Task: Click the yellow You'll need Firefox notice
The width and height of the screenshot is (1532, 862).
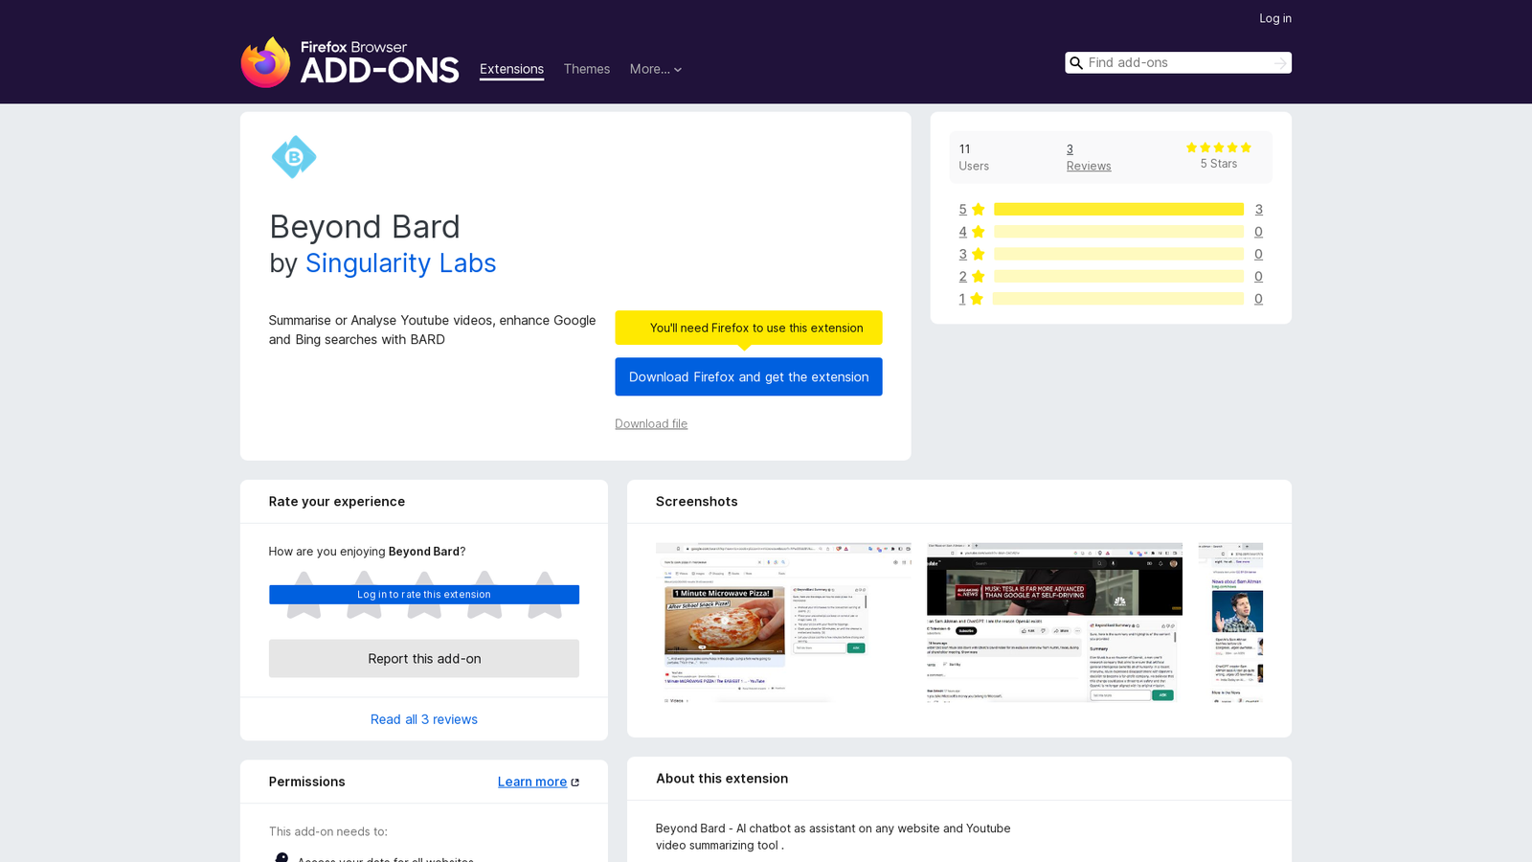Action: [749, 328]
